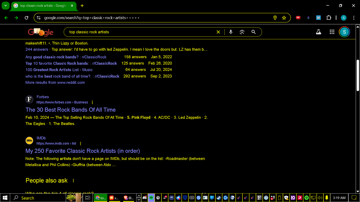Open the Google apps grid

(332, 32)
